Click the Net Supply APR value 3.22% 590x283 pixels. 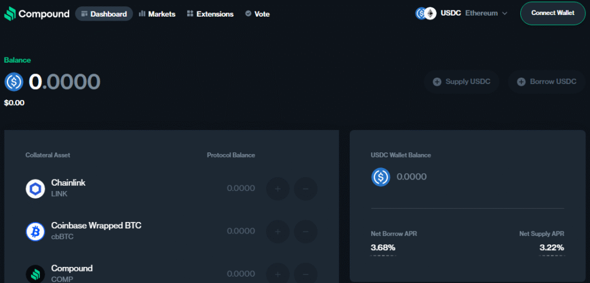(x=551, y=248)
